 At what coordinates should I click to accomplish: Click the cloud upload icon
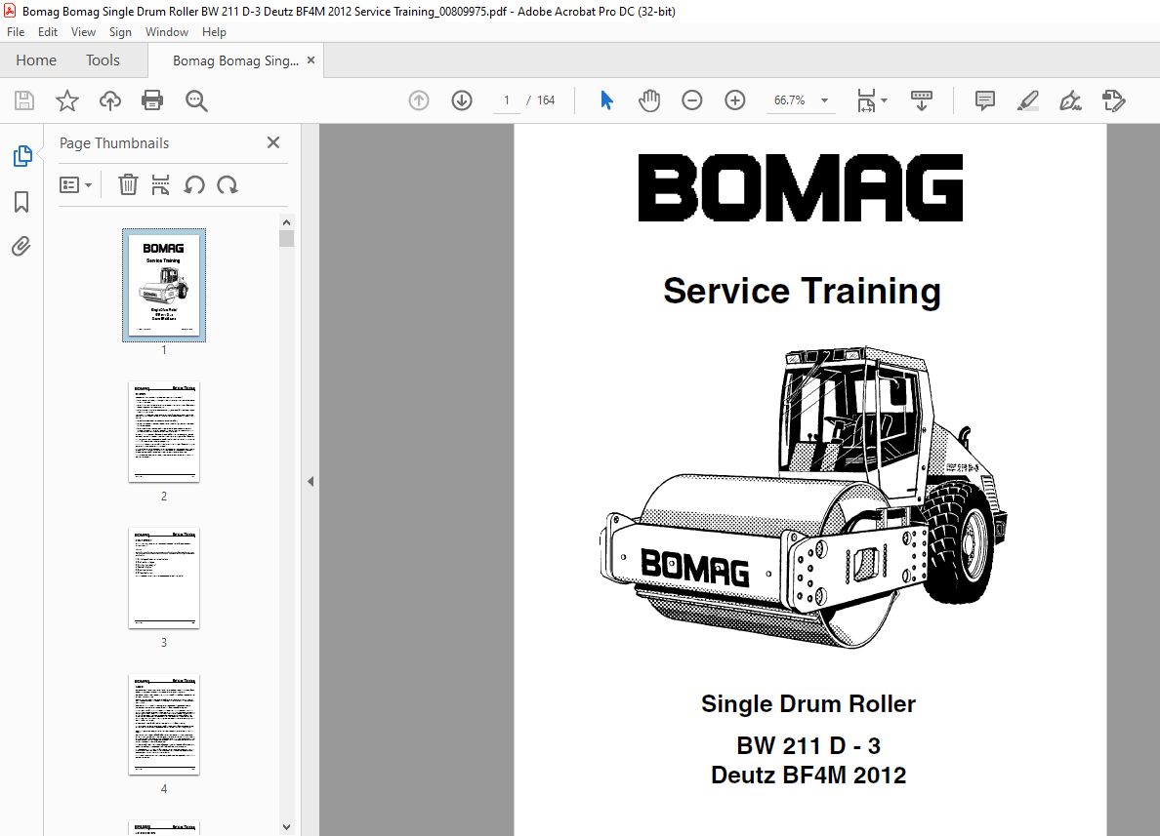pos(110,100)
